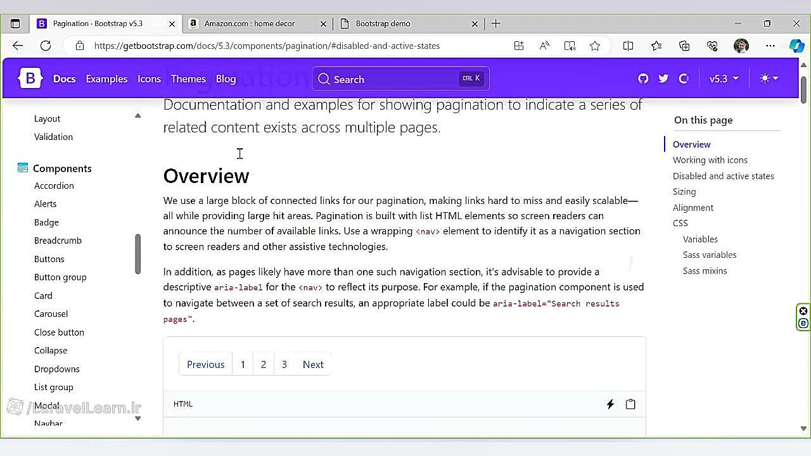The width and height of the screenshot is (811, 456).
Task: Click Next pagination link
Action: pyautogui.click(x=313, y=364)
